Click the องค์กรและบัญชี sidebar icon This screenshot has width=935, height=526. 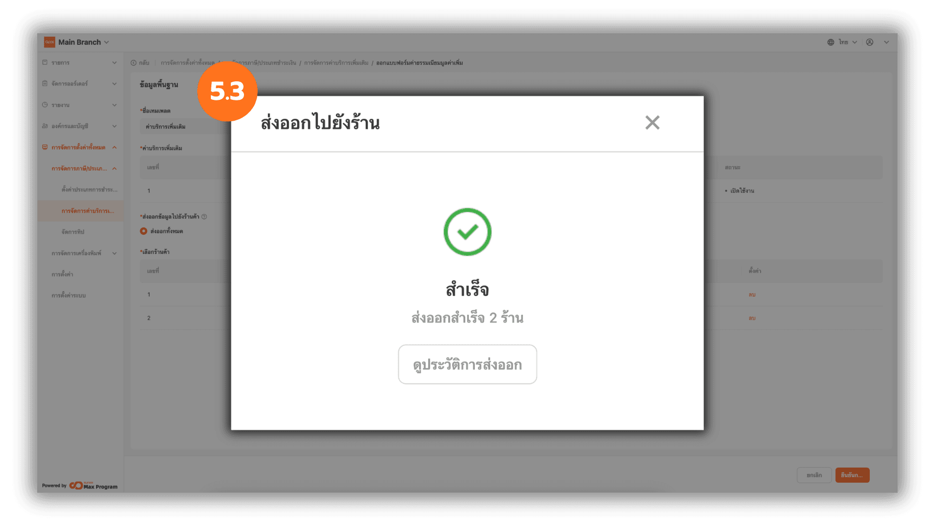45,126
